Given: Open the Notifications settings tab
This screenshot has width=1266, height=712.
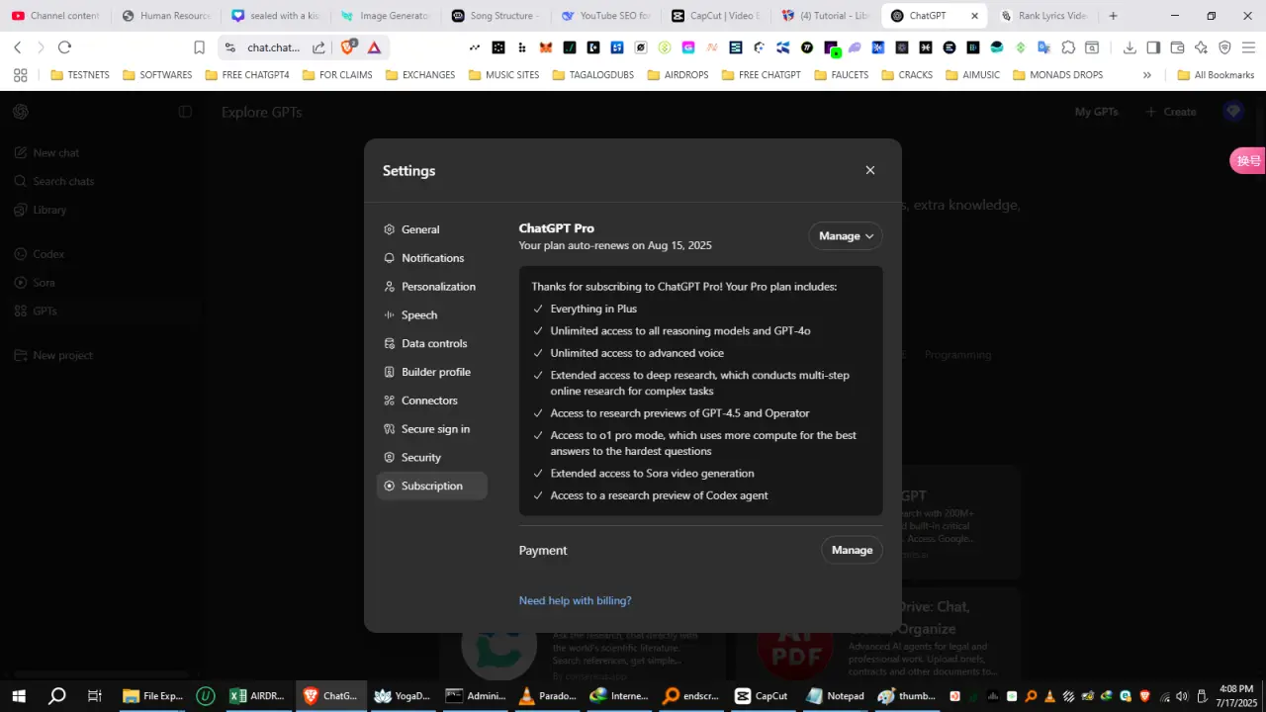Looking at the screenshot, I should tap(431, 258).
